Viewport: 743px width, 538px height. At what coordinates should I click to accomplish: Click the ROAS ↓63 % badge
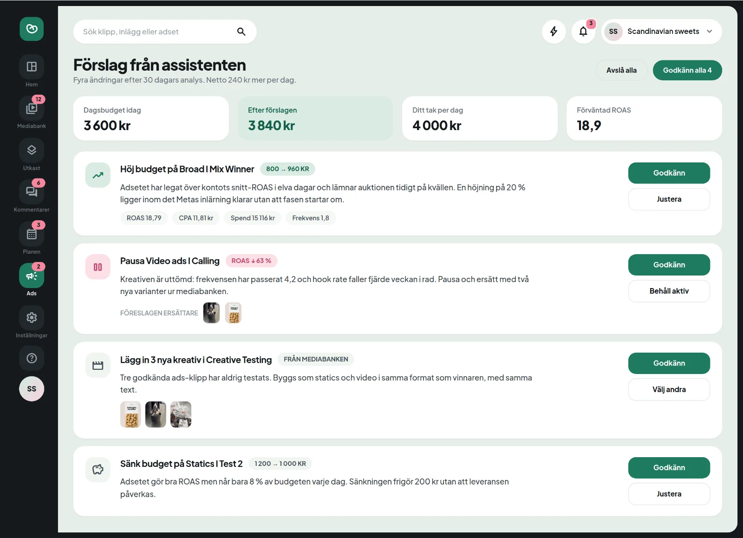(x=251, y=261)
